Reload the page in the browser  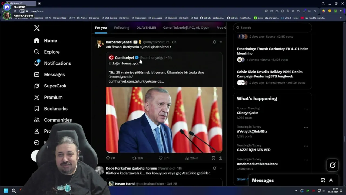tap(15, 11)
